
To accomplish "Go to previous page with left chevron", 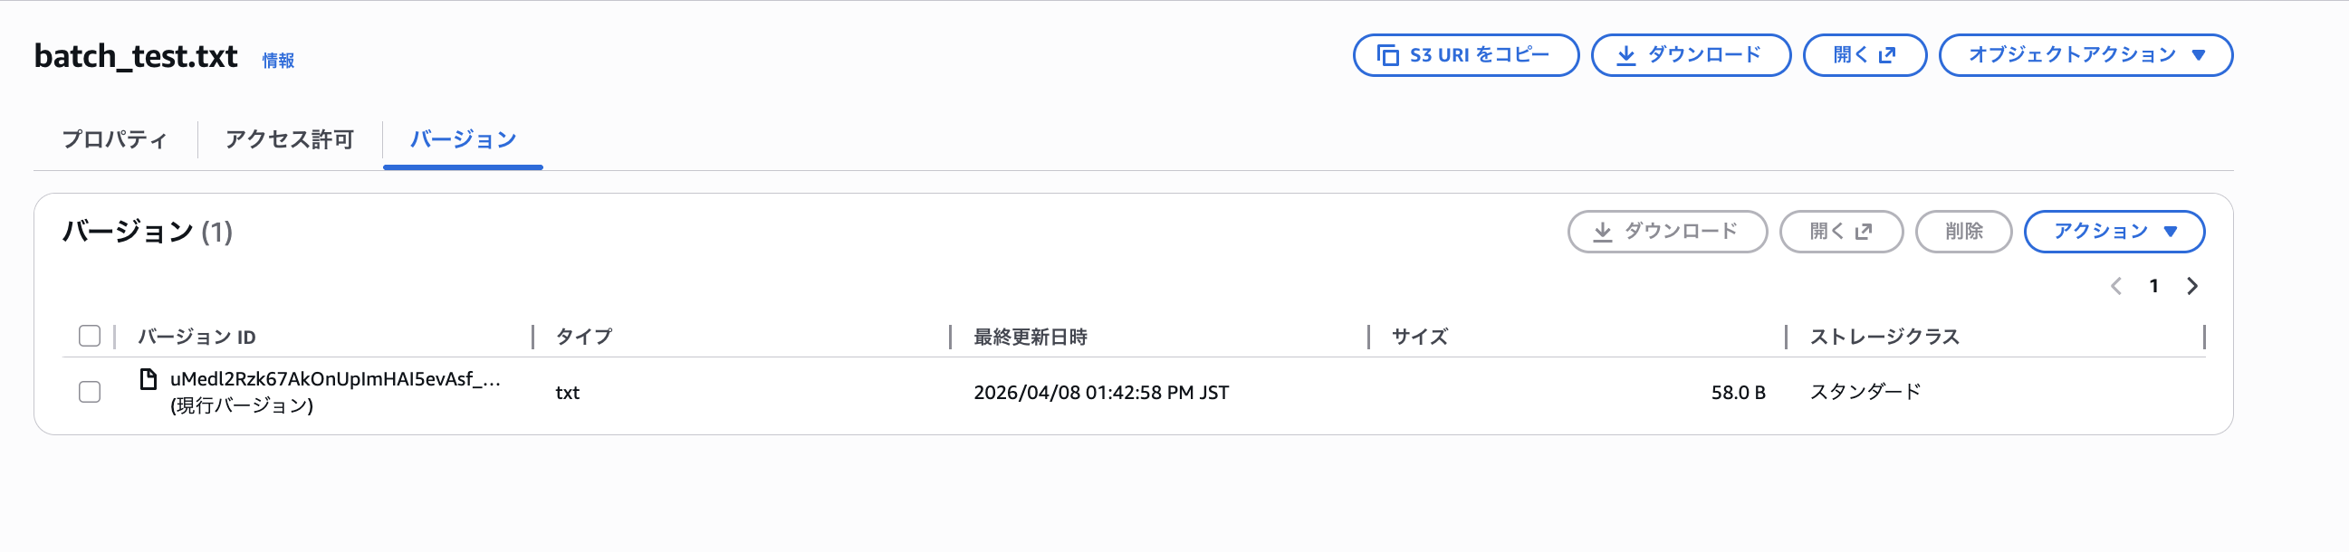I will (2116, 286).
